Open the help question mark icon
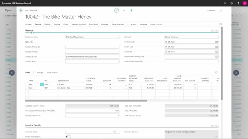Image resolution: width=248 pixels, height=139 pixels. pos(238,3)
